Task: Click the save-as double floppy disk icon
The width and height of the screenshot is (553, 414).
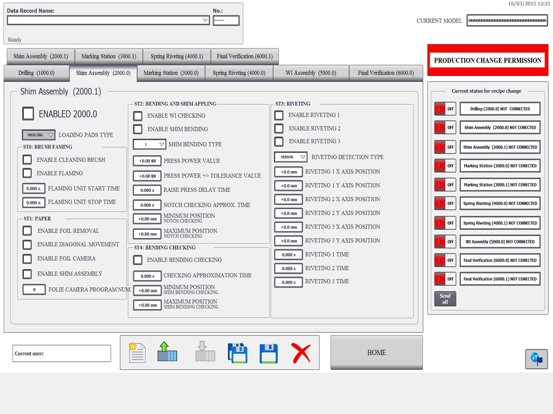Action: tap(237, 353)
